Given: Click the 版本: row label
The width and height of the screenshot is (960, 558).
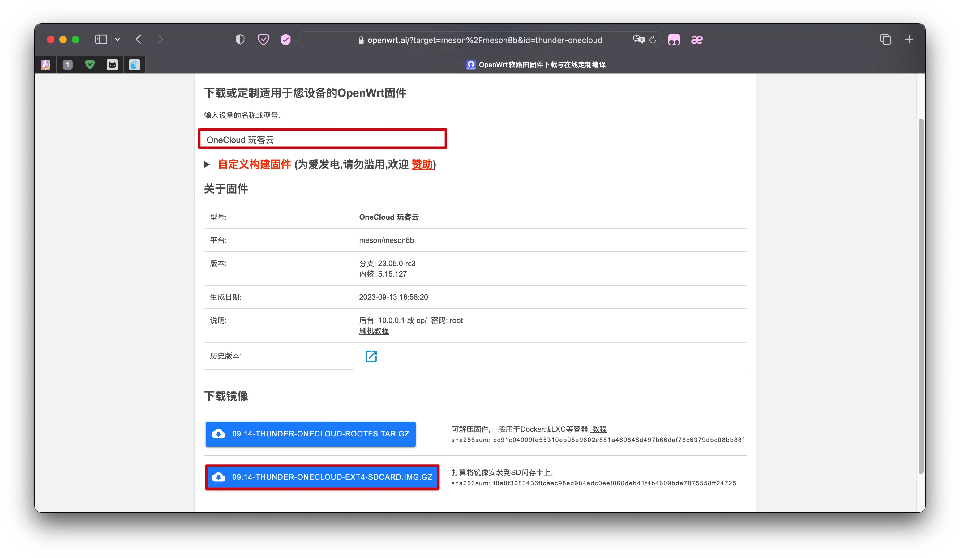Looking at the screenshot, I should pos(218,264).
